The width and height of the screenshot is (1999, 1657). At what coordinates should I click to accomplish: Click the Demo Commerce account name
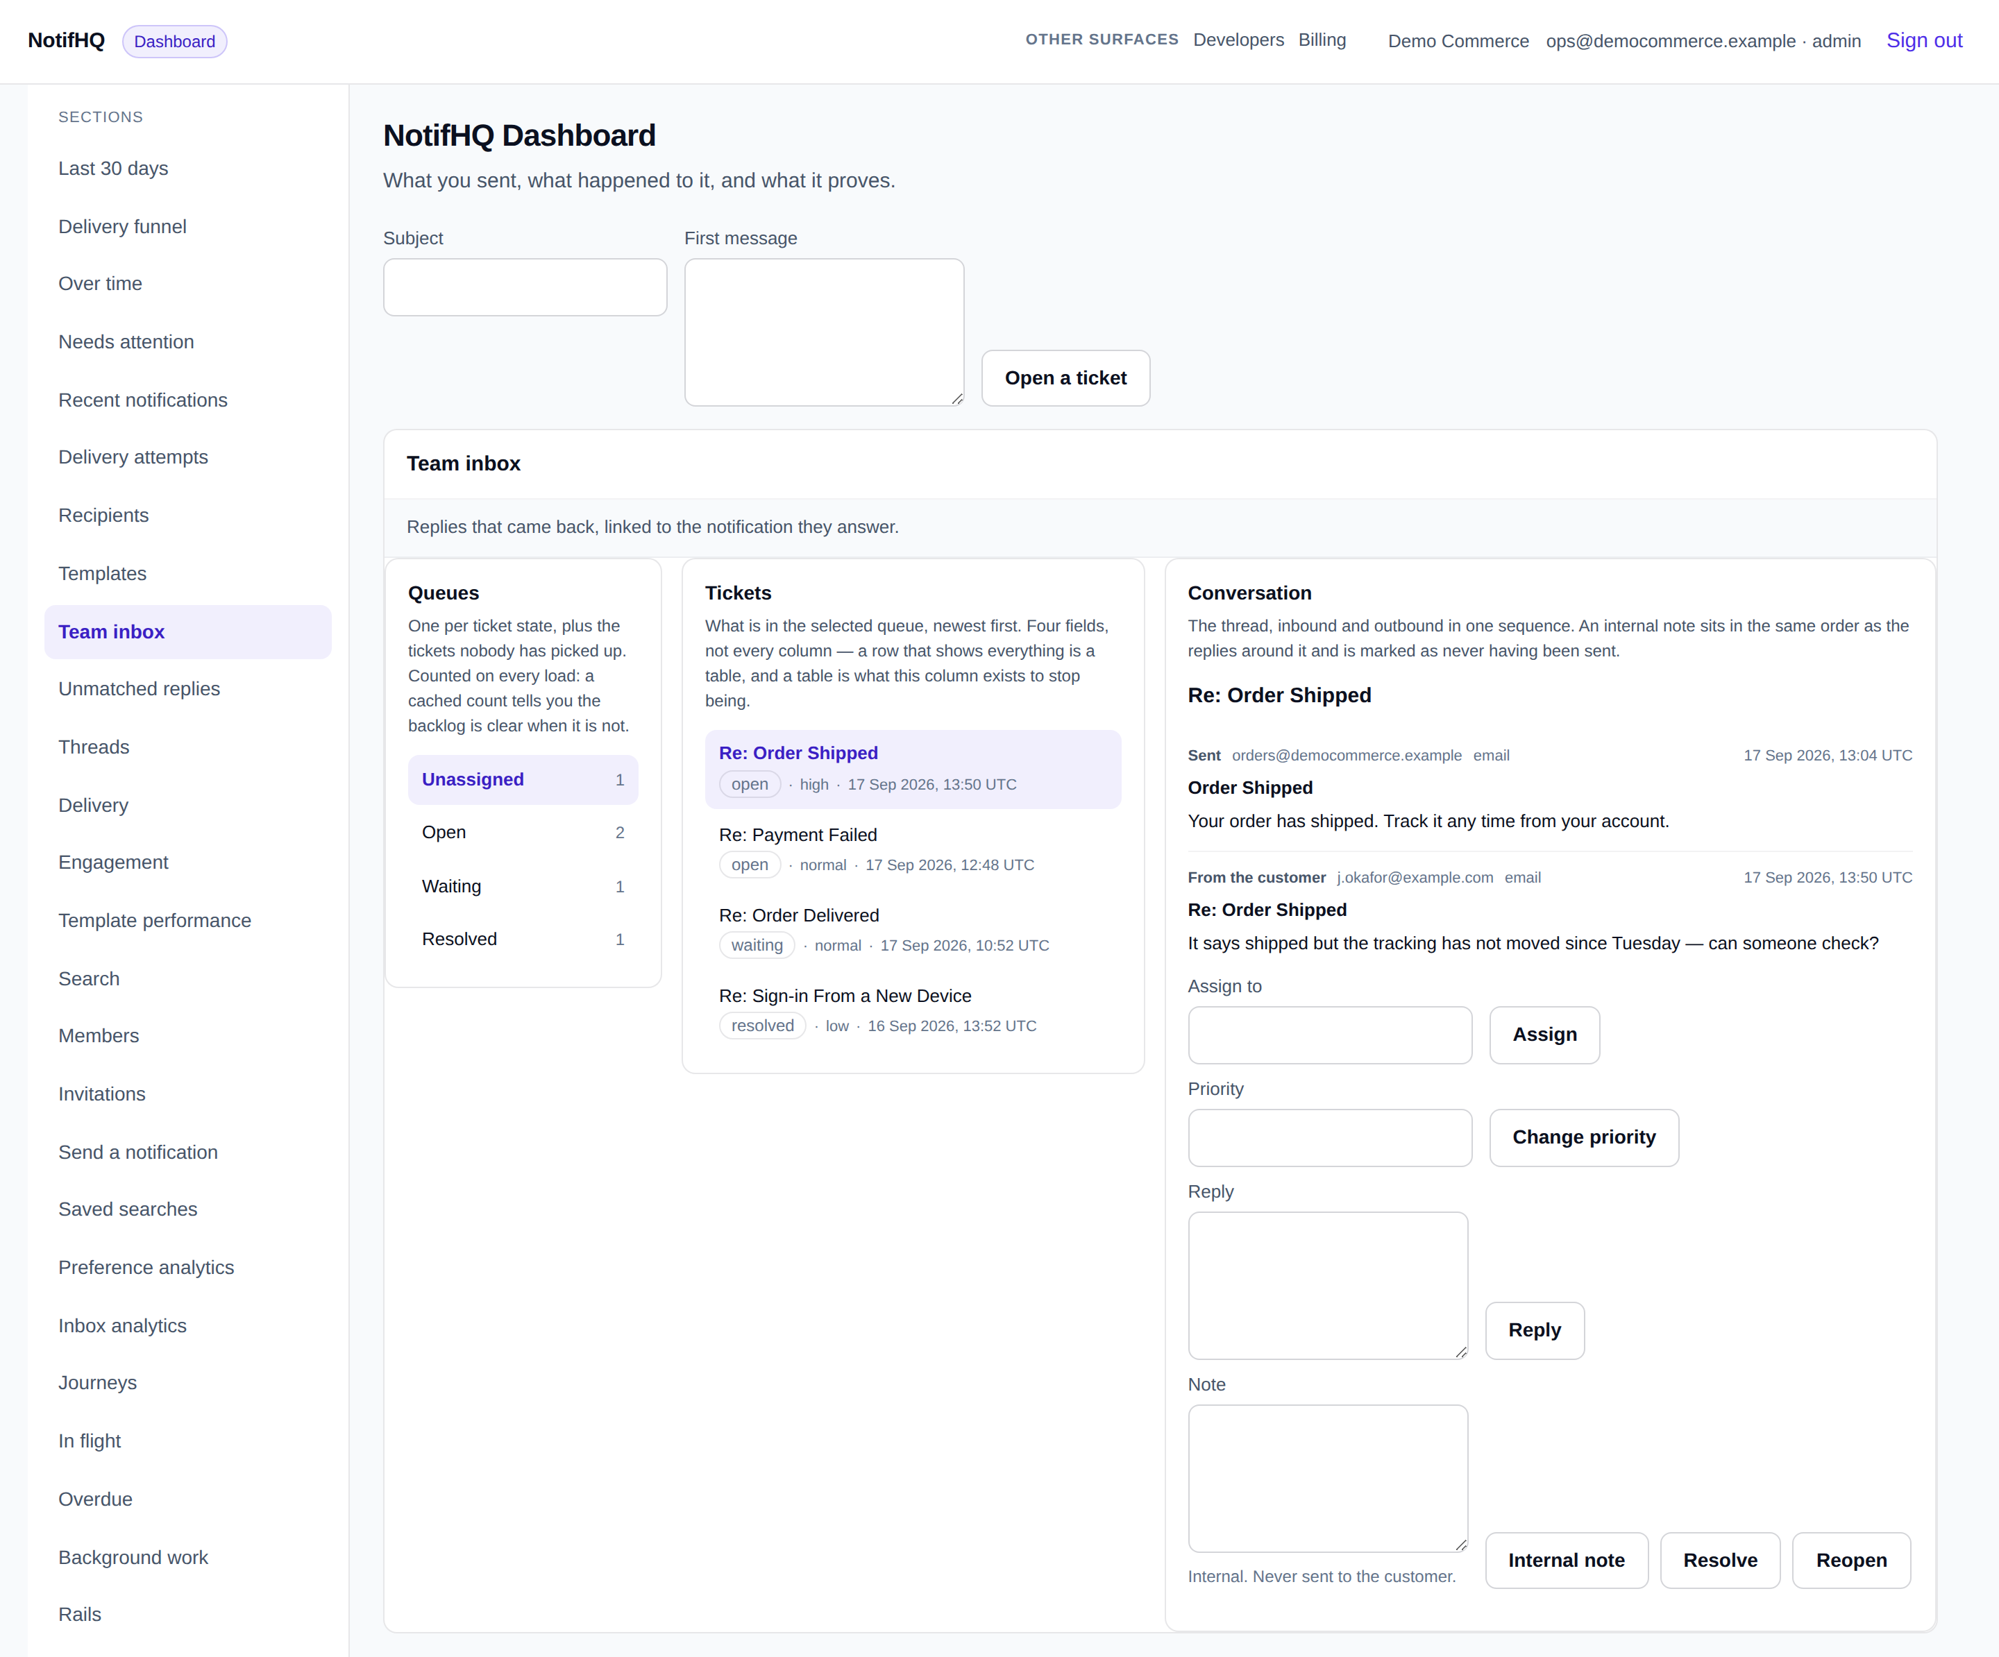(1458, 41)
